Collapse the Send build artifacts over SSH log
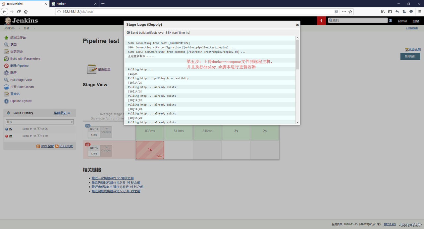The height and width of the screenshot is (229, 424). coord(128,33)
